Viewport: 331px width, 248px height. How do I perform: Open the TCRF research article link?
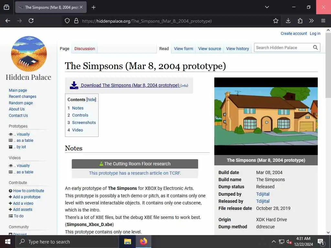click(135, 173)
